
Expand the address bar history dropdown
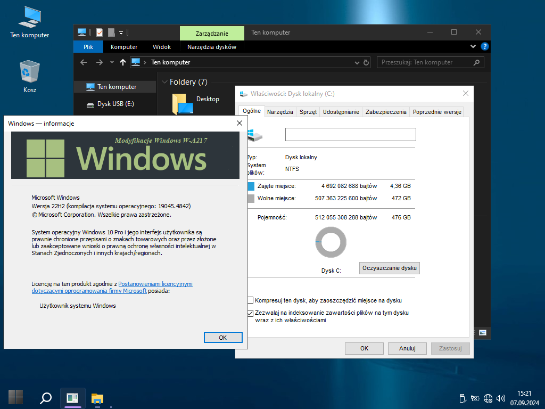pyautogui.click(x=357, y=62)
